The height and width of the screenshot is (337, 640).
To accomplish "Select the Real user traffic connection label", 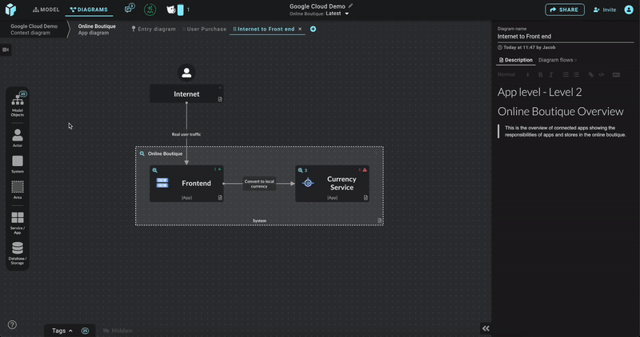I will tap(186, 134).
